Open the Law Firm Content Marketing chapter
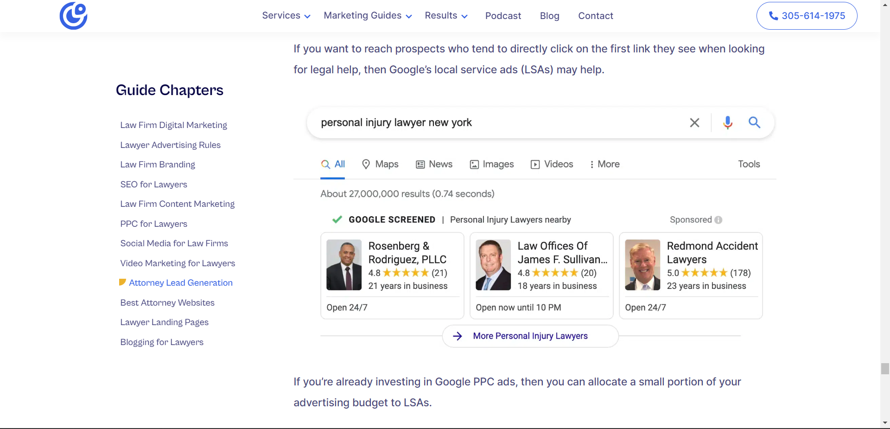This screenshot has width=890, height=429. [177, 204]
